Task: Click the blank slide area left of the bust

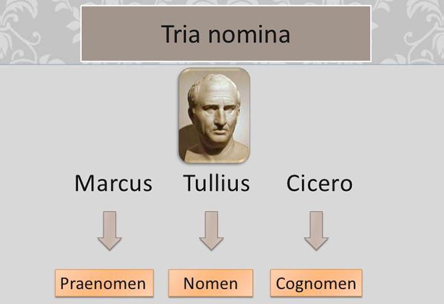Action: (x=92, y=117)
